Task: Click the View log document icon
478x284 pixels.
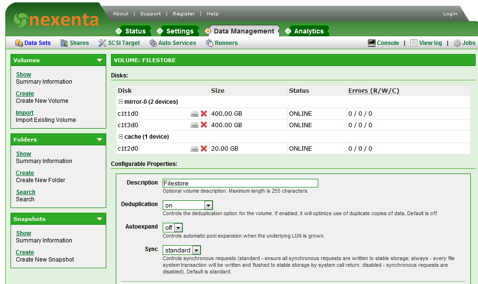Action: click(414, 43)
